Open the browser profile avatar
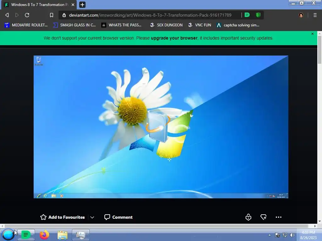The height and width of the screenshot is (241, 322). [301, 15]
